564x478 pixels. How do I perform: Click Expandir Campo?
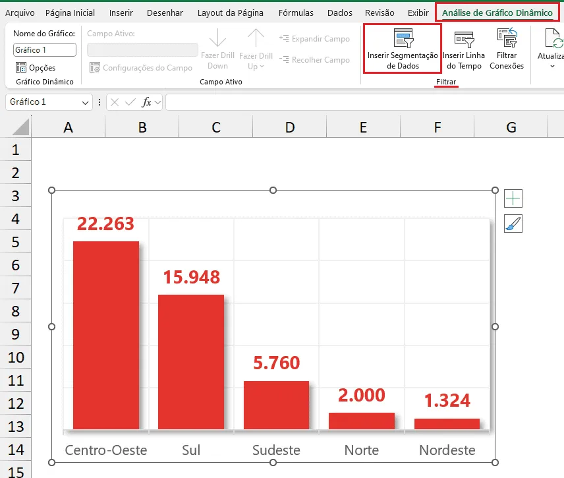[314, 38]
